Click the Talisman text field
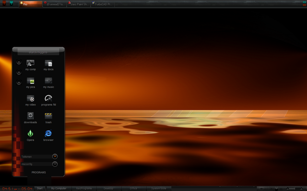This screenshot has width=307, height=191. point(36,157)
